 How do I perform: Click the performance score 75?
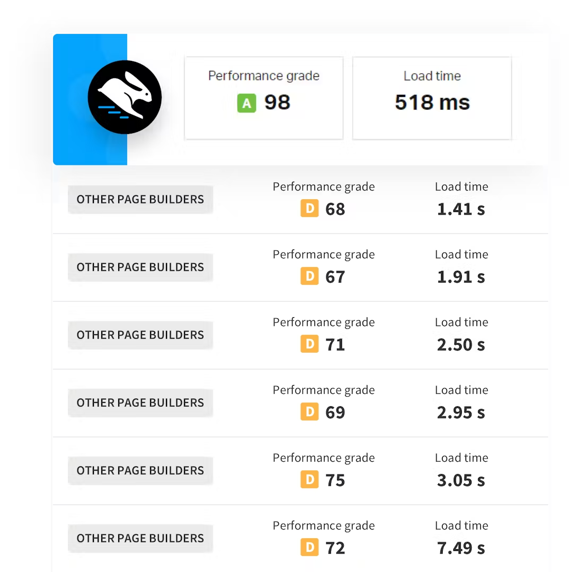335,480
